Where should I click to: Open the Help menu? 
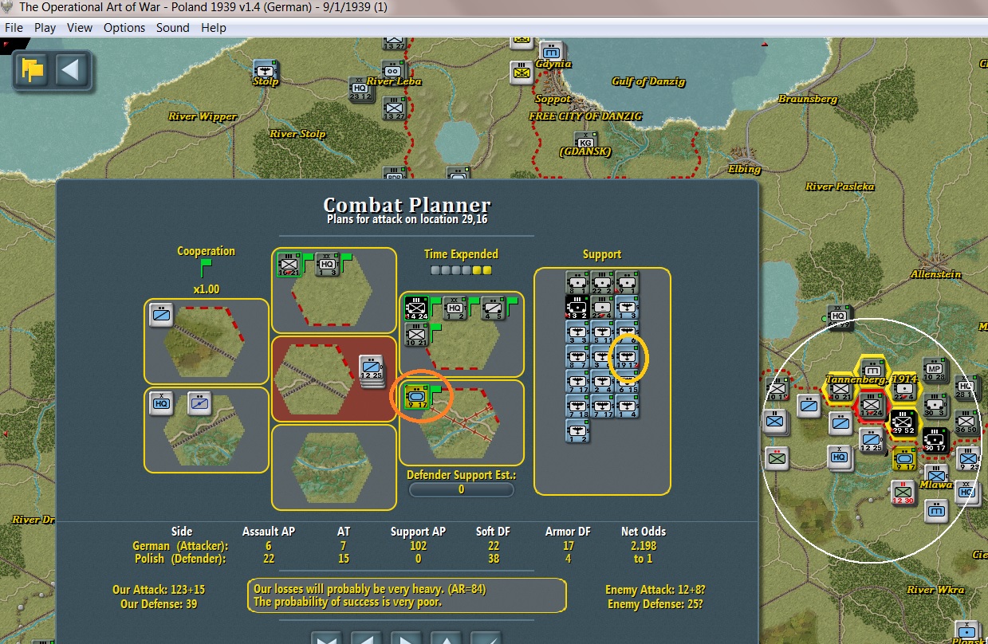[x=214, y=27]
